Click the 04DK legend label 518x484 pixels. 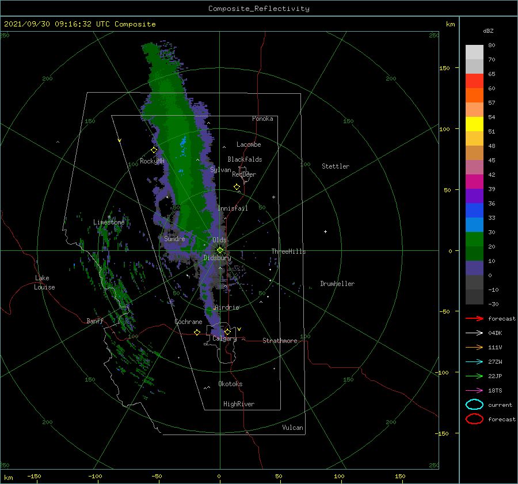(x=495, y=333)
